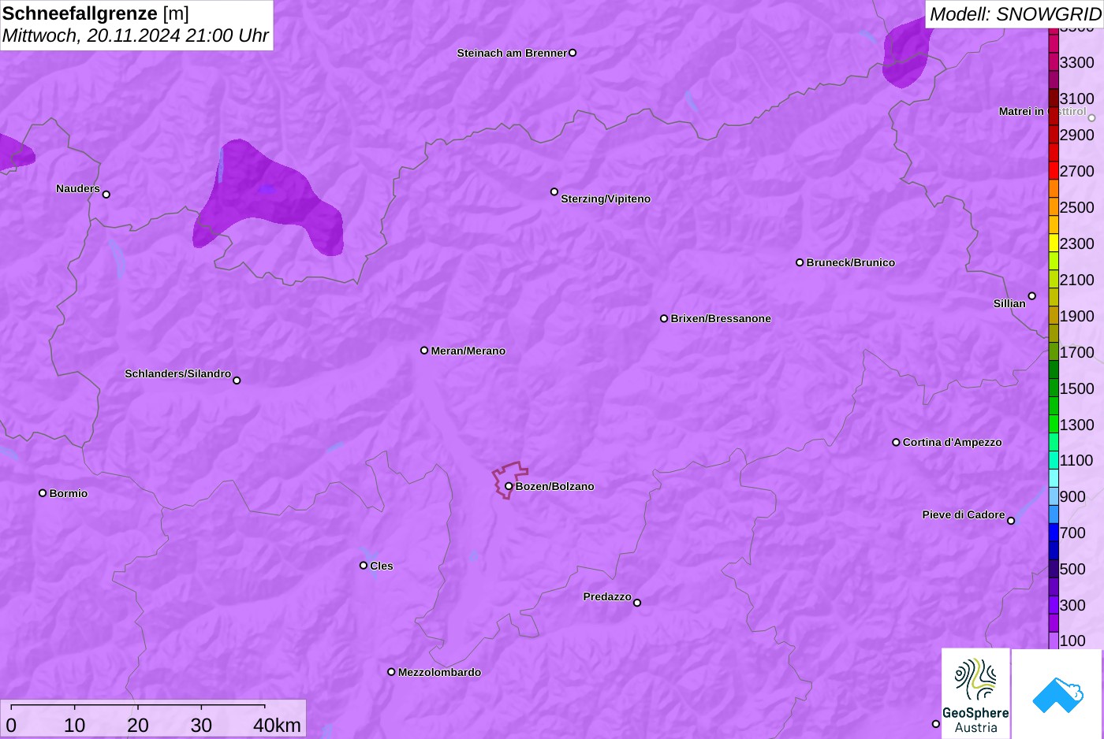Click the blue legend swatch beside 700

(1054, 533)
